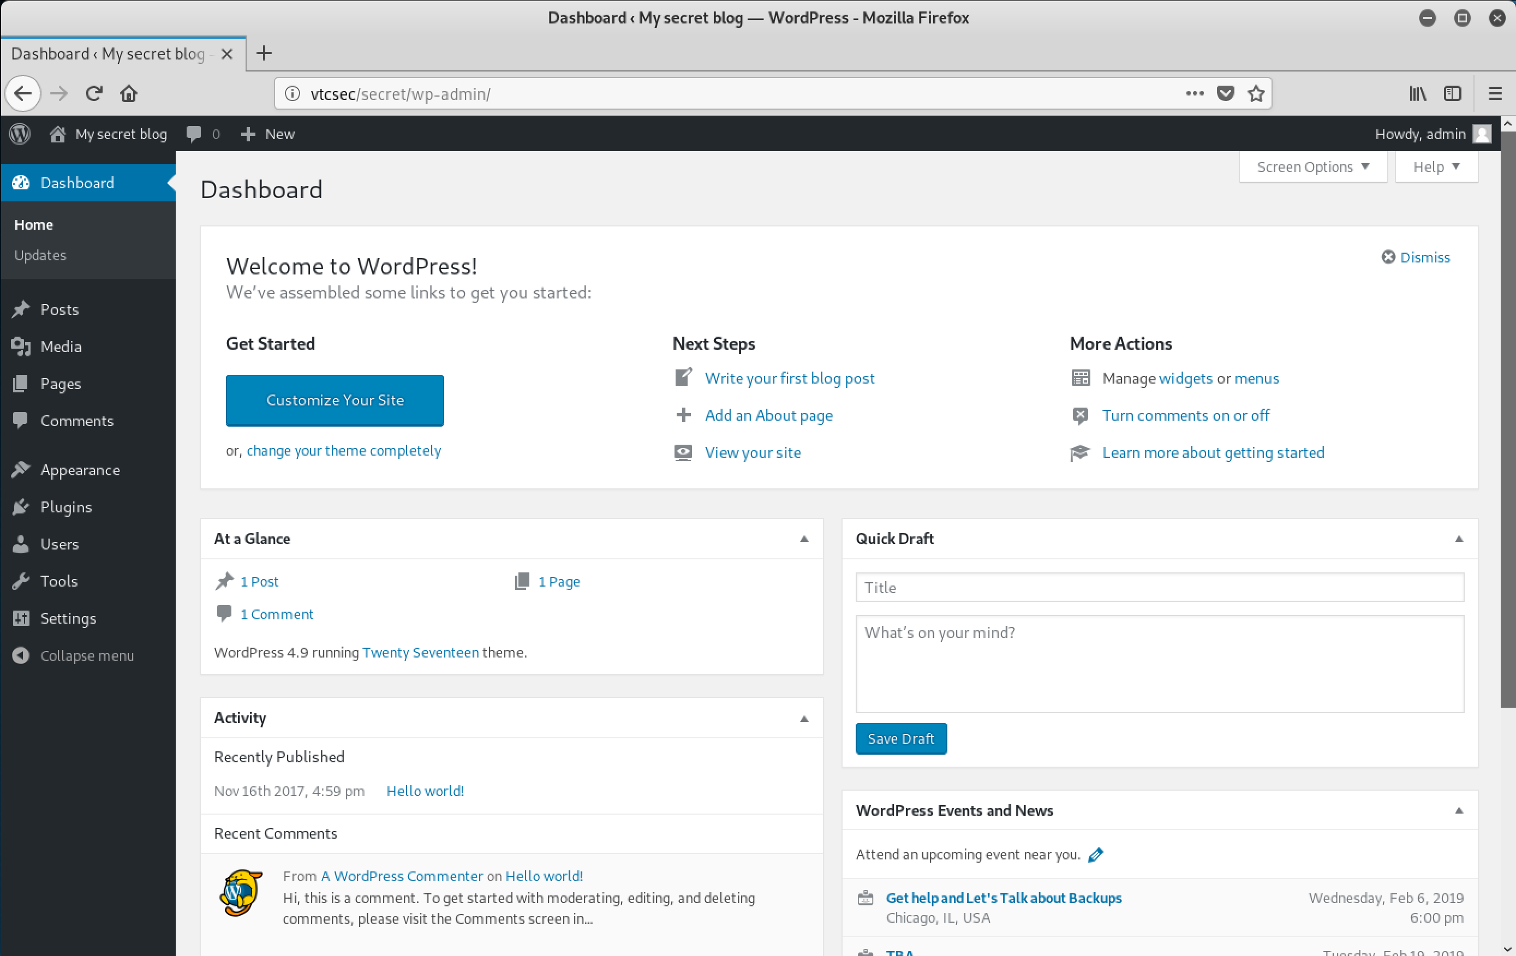Open the Firefox hamburger menu
Viewport: 1516px width, 956px height.
pos(1495,94)
